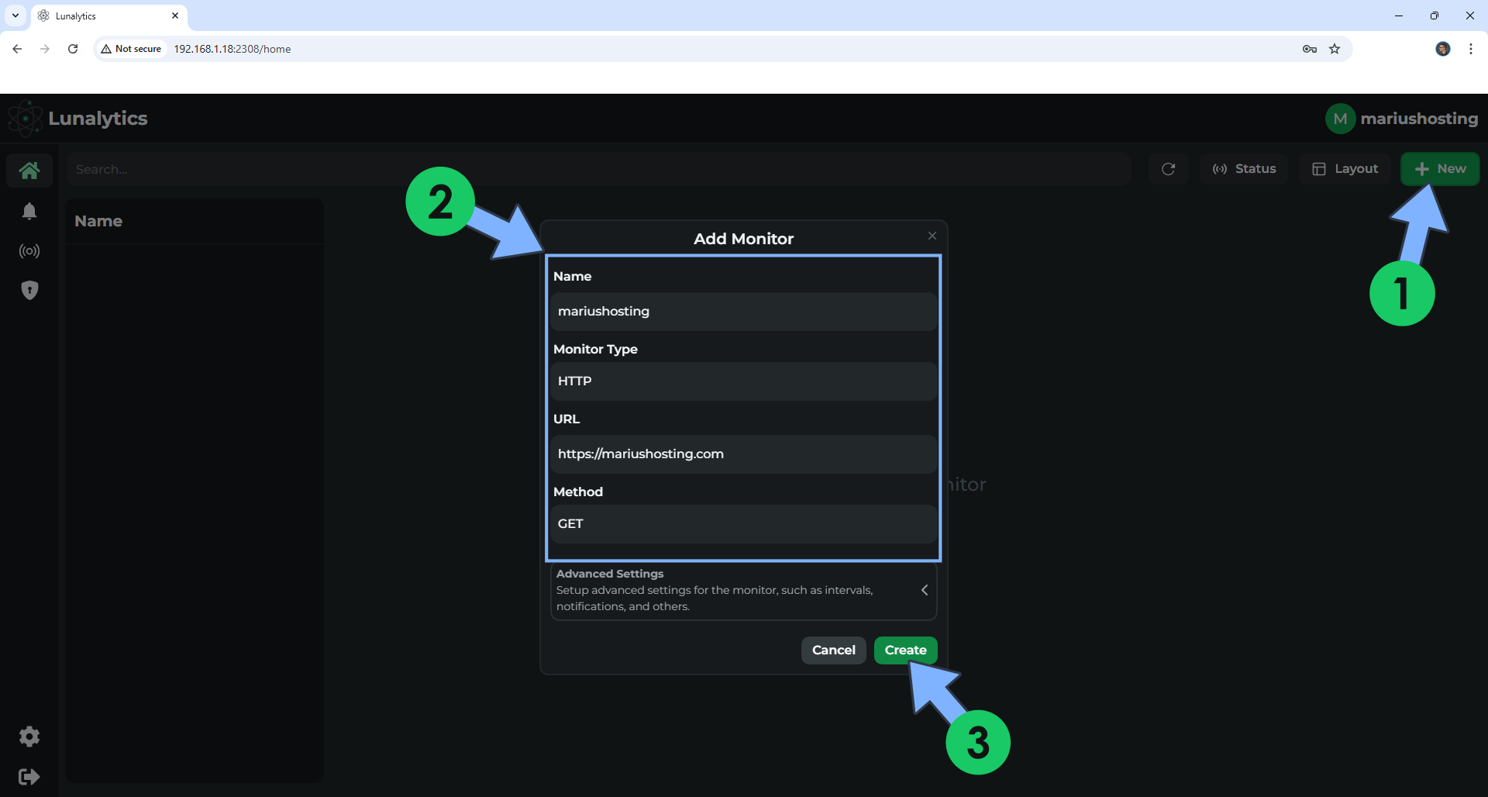The height and width of the screenshot is (797, 1488).
Task: Close the Lunalytics browser tab
Action: [175, 16]
